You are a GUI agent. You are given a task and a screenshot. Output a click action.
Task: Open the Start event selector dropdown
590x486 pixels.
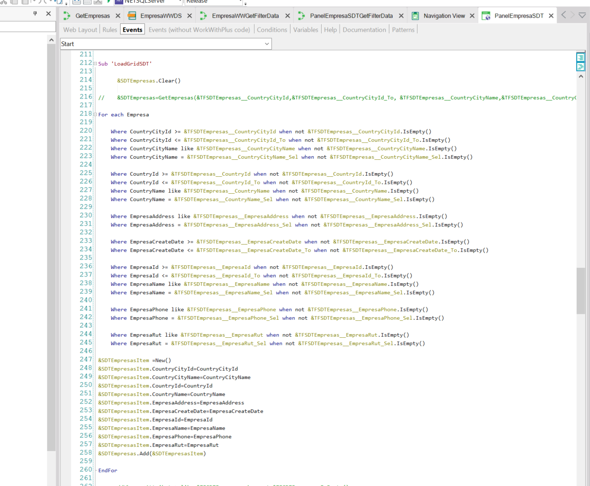coord(166,44)
